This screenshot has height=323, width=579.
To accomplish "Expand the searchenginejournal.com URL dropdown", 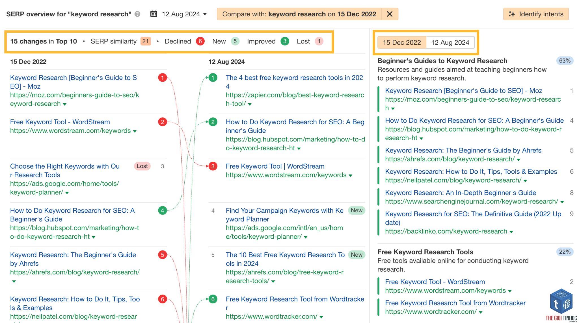I will (562, 202).
